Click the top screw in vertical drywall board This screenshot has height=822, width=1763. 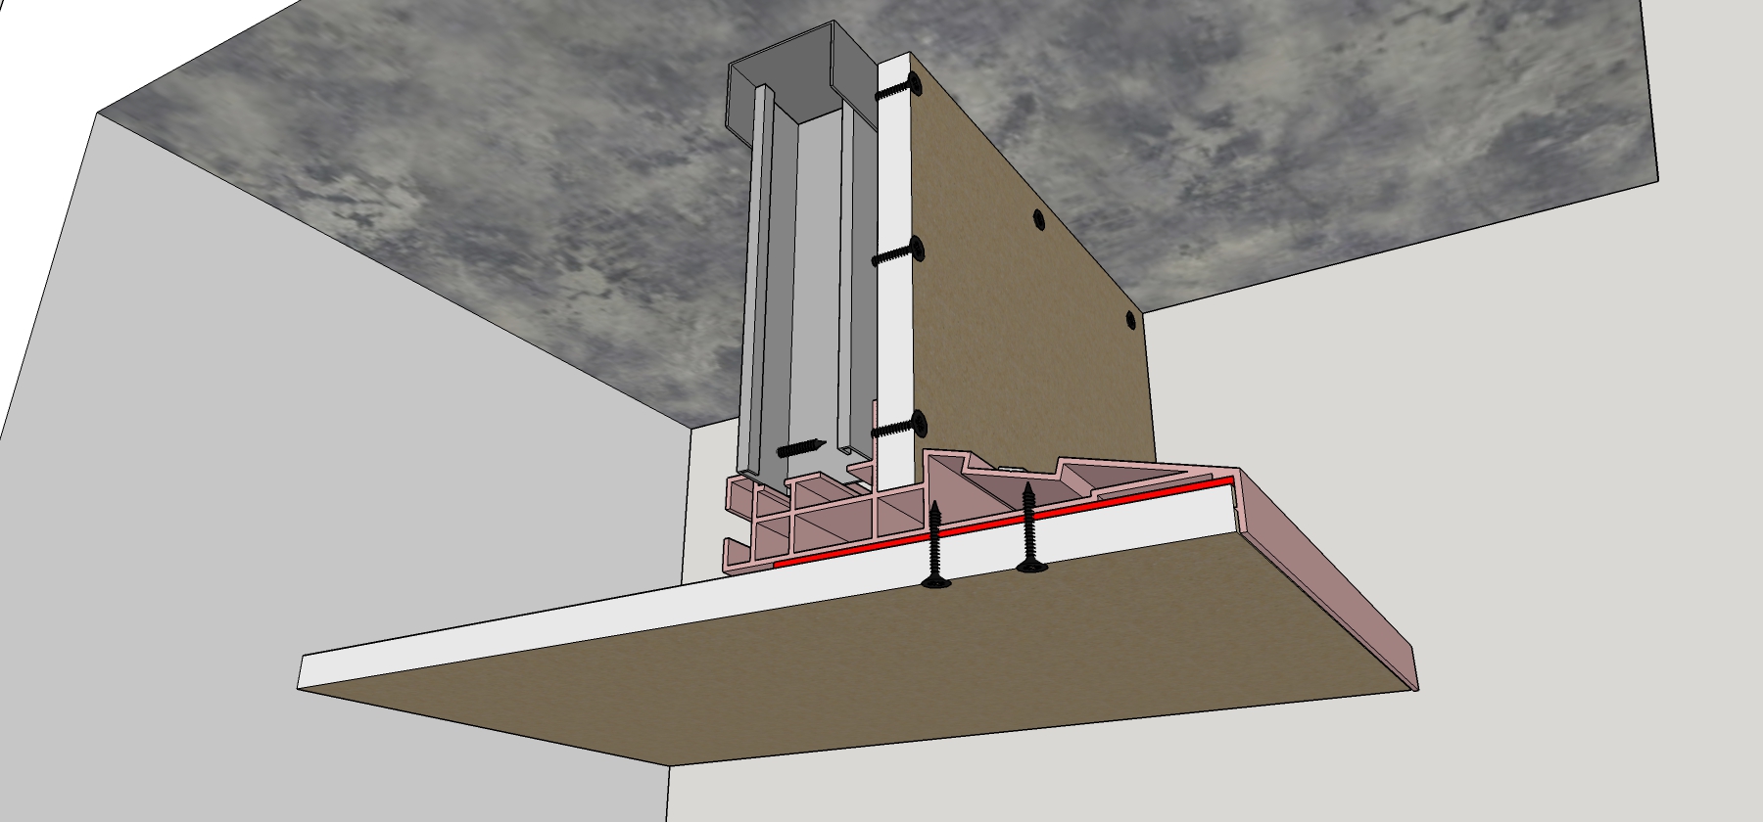click(x=903, y=87)
